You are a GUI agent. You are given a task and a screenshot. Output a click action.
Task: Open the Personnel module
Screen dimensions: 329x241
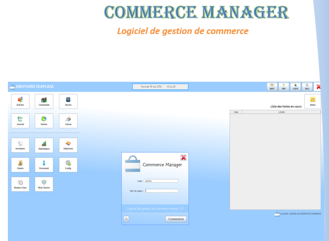[x=44, y=165]
